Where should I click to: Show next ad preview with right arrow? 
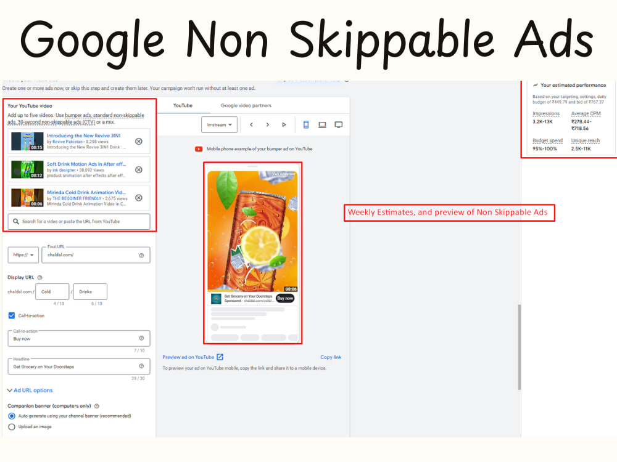tap(268, 124)
